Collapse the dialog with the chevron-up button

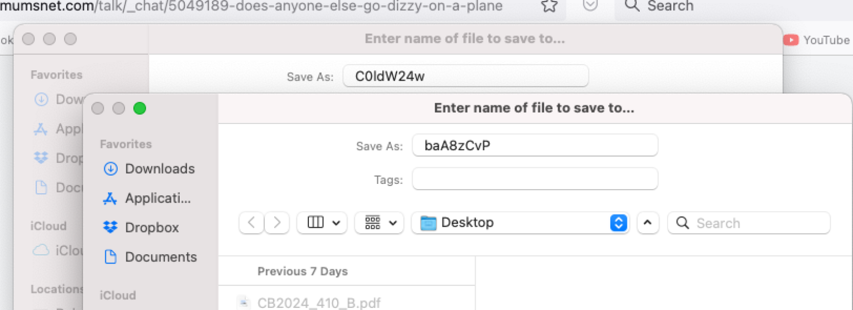click(647, 223)
